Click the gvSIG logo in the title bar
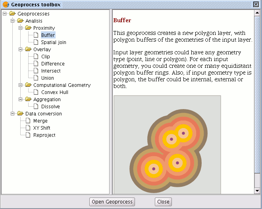This screenshot has height=209, width=262. [6, 4]
